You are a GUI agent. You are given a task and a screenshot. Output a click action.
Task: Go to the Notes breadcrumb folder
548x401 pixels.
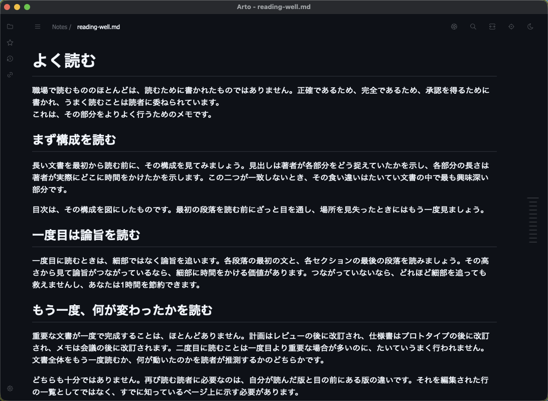[59, 27]
